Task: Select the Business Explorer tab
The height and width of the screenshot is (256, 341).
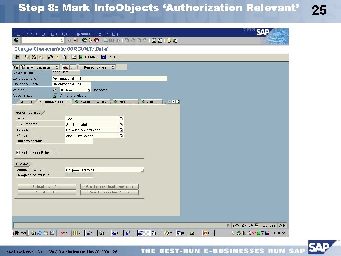Action: (x=53, y=101)
